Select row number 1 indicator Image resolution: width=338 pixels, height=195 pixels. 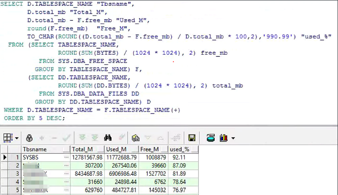[x=14, y=157]
